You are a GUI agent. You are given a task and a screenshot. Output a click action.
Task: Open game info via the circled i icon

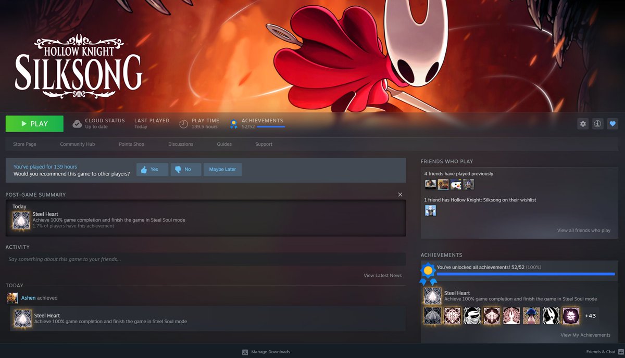[597, 124]
